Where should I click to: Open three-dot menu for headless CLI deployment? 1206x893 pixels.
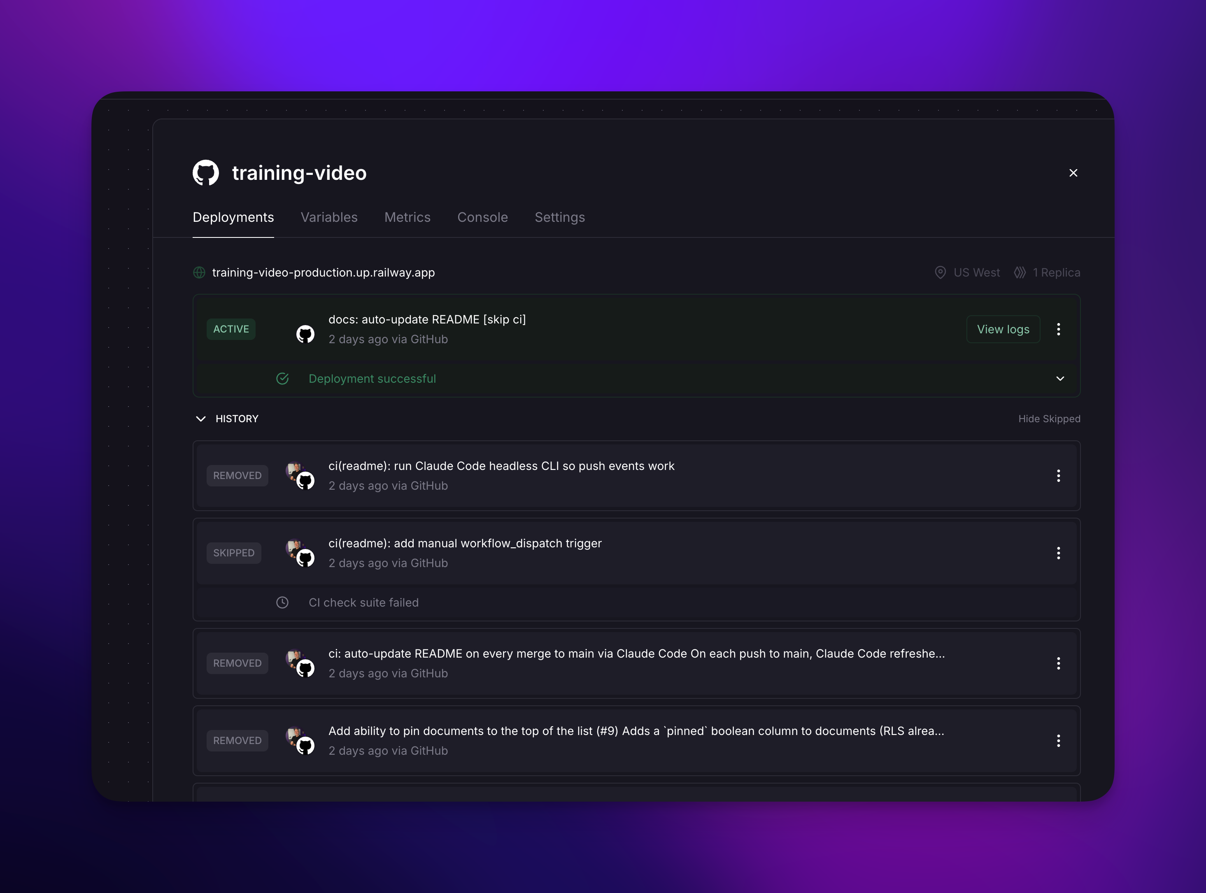tap(1058, 476)
